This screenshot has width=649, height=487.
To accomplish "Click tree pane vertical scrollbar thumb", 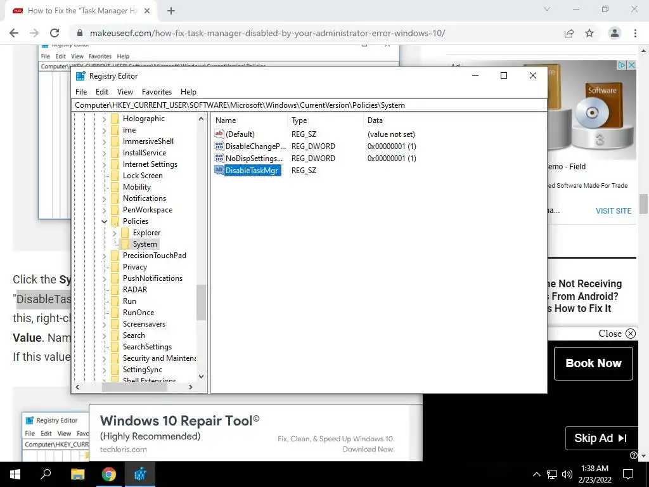I will coord(201,302).
